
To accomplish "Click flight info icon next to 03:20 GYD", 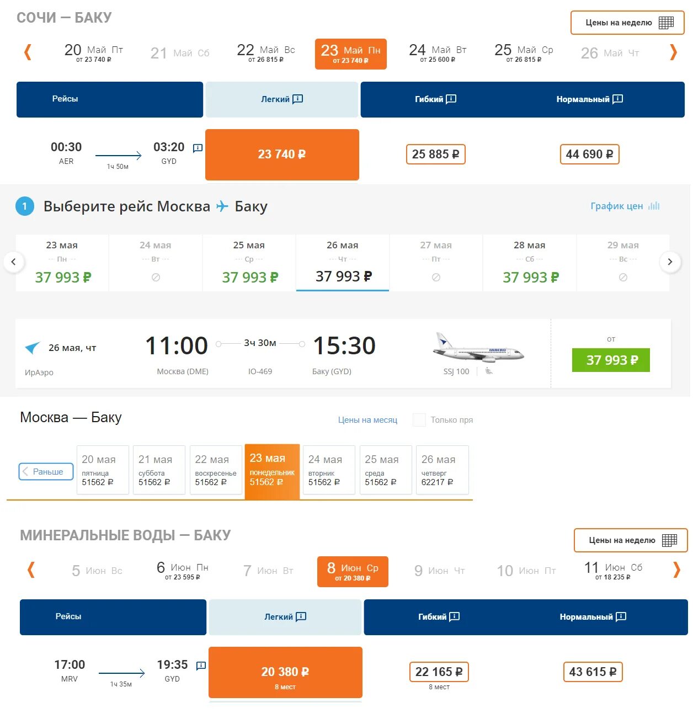I will click(198, 148).
